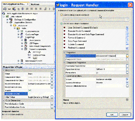Click second toolbar icon in explorer panel
This screenshot has width=135, height=121.
[x=9, y=9]
